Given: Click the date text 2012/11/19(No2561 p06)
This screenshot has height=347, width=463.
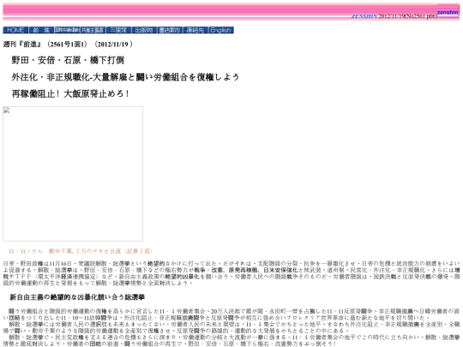Looking at the screenshot, I should (x=408, y=16).
